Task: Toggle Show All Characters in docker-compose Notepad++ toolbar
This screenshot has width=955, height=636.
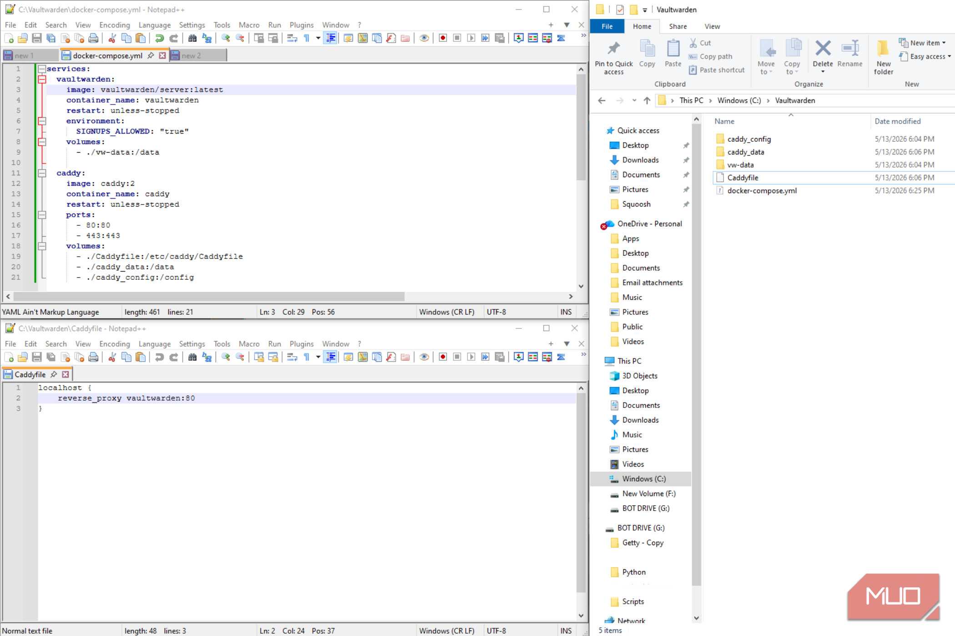Action: point(307,38)
